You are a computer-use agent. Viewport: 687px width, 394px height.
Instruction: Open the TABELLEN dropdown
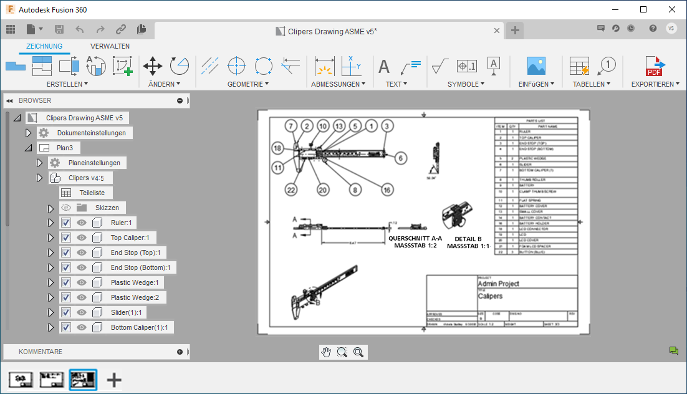[x=592, y=84]
